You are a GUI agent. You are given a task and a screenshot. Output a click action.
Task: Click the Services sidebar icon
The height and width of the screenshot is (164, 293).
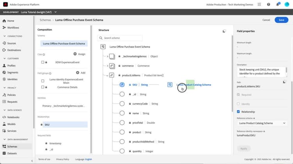tap(4, 131)
